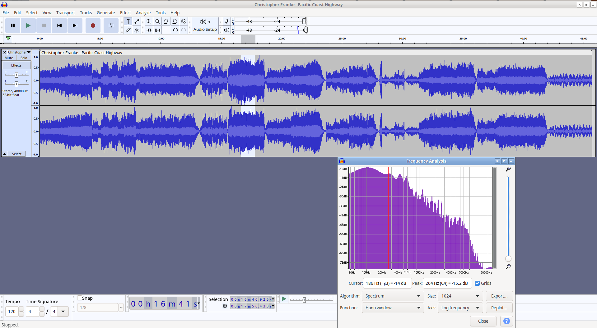Click the track pan slider knob
The height and width of the screenshot is (328, 597).
click(x=16, y=84)
